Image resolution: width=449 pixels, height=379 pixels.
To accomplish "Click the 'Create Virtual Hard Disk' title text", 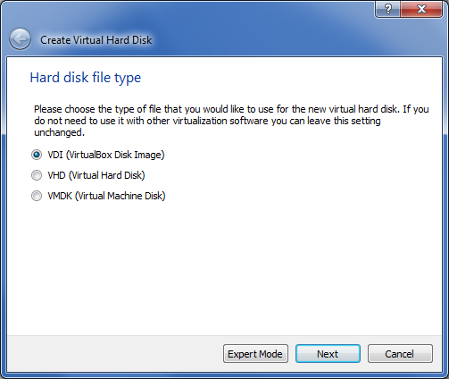I will coord(96,40).
